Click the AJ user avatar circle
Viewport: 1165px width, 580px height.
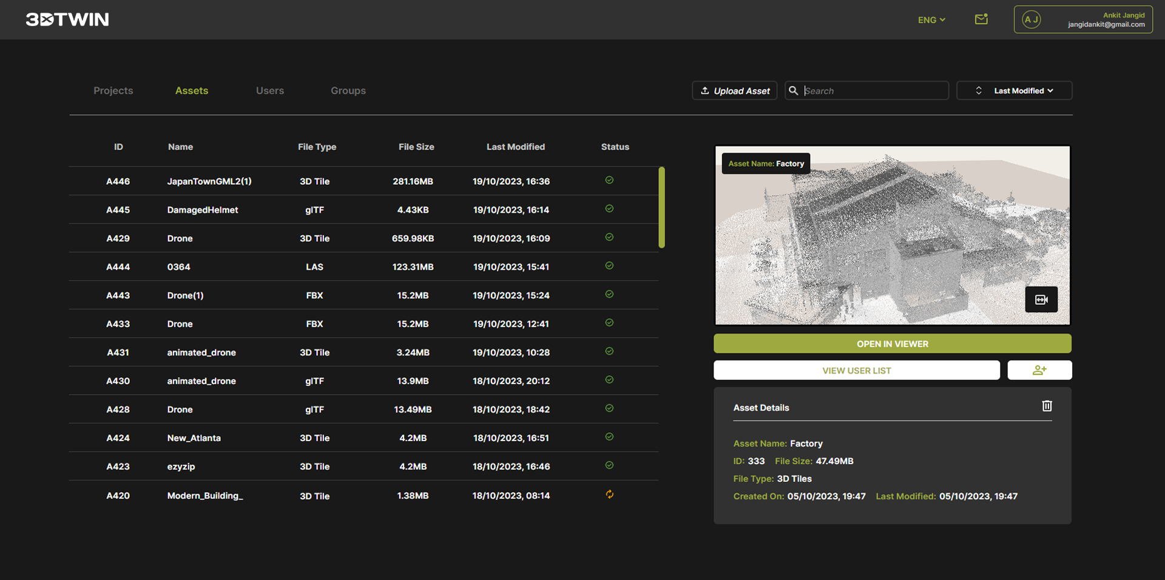click(1031, 20)
